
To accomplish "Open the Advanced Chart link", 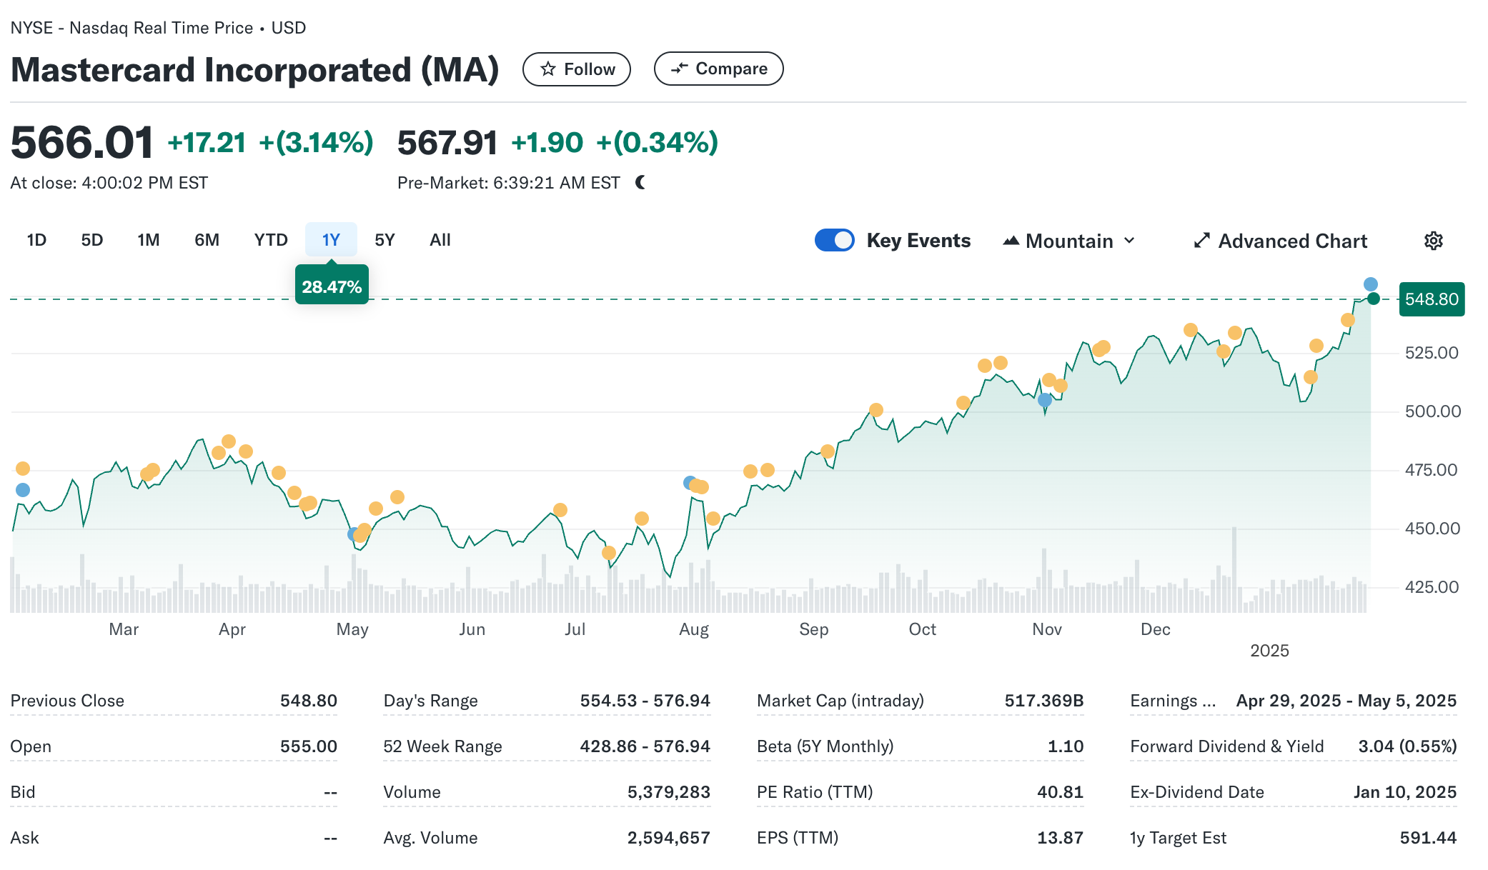I will 1292,241.
